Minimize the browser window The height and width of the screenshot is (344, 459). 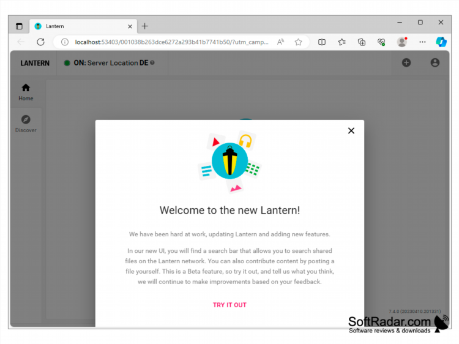tap(400, 22)
